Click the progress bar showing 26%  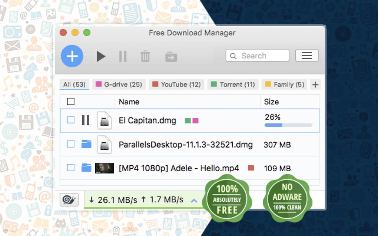point(288,125)
